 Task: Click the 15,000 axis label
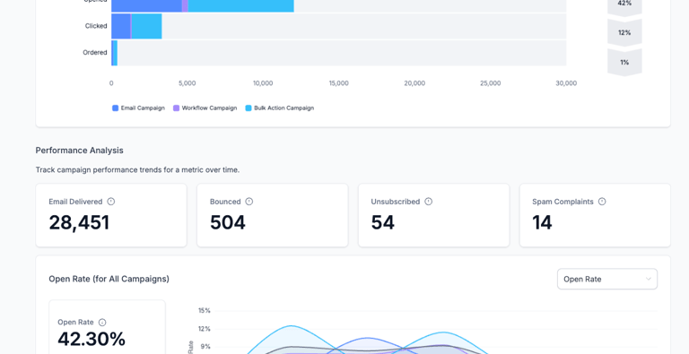tap(339, 83)
